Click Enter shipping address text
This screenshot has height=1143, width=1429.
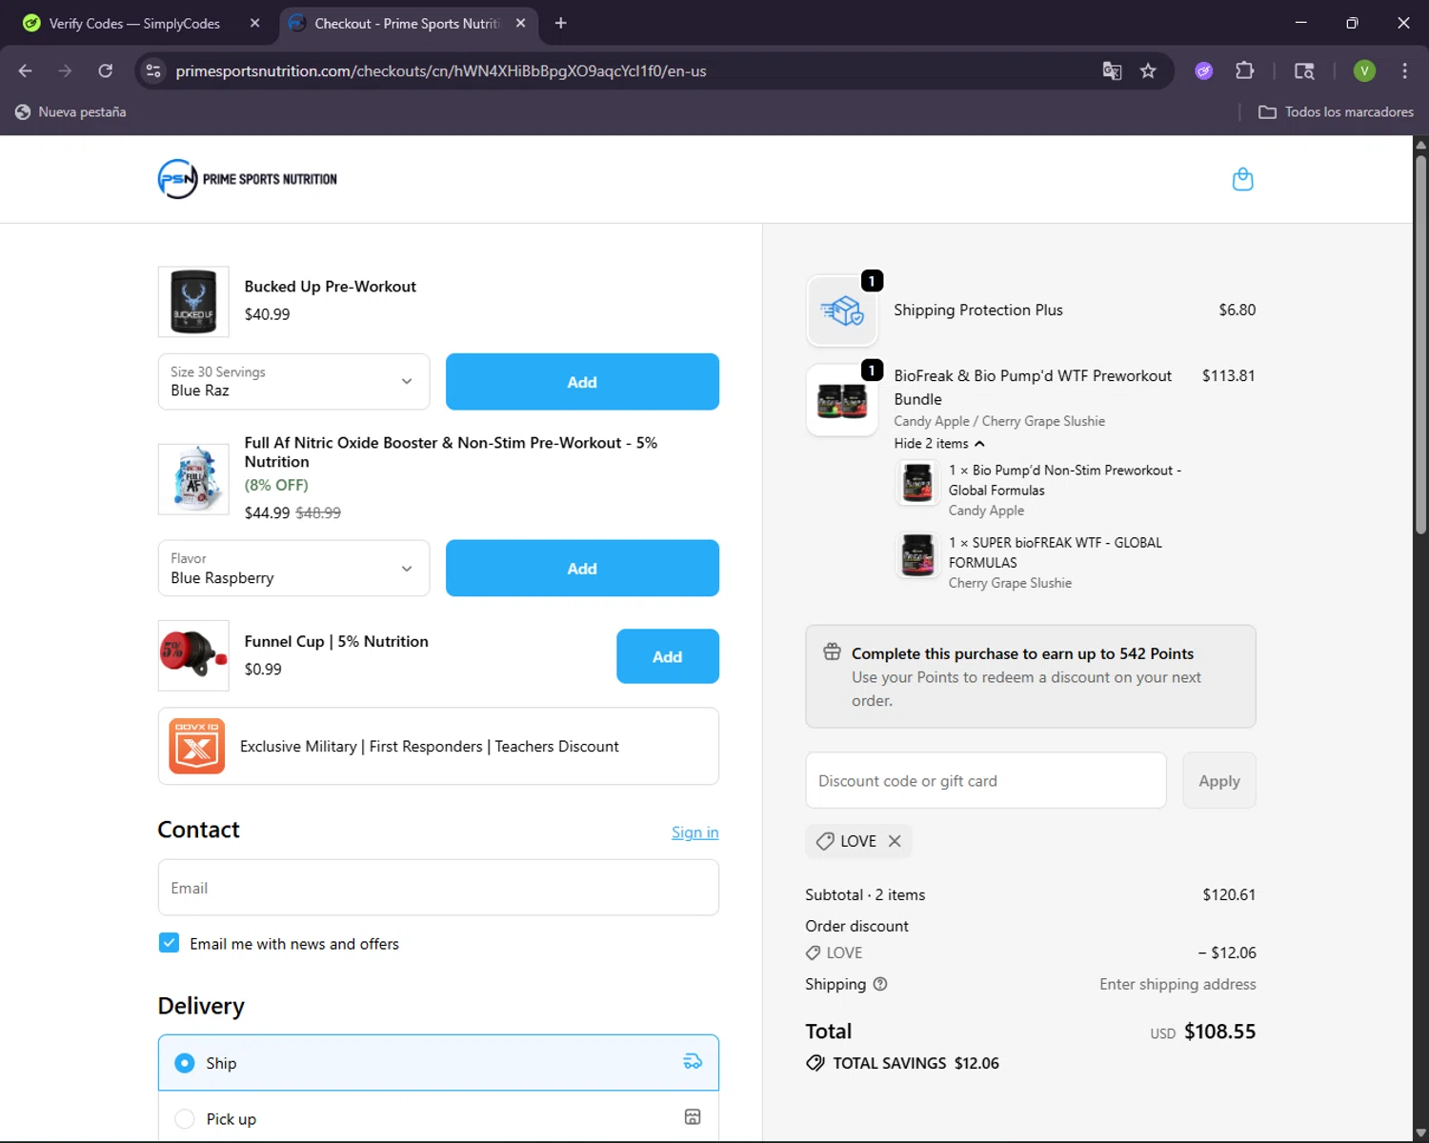tap(1177, 984)
